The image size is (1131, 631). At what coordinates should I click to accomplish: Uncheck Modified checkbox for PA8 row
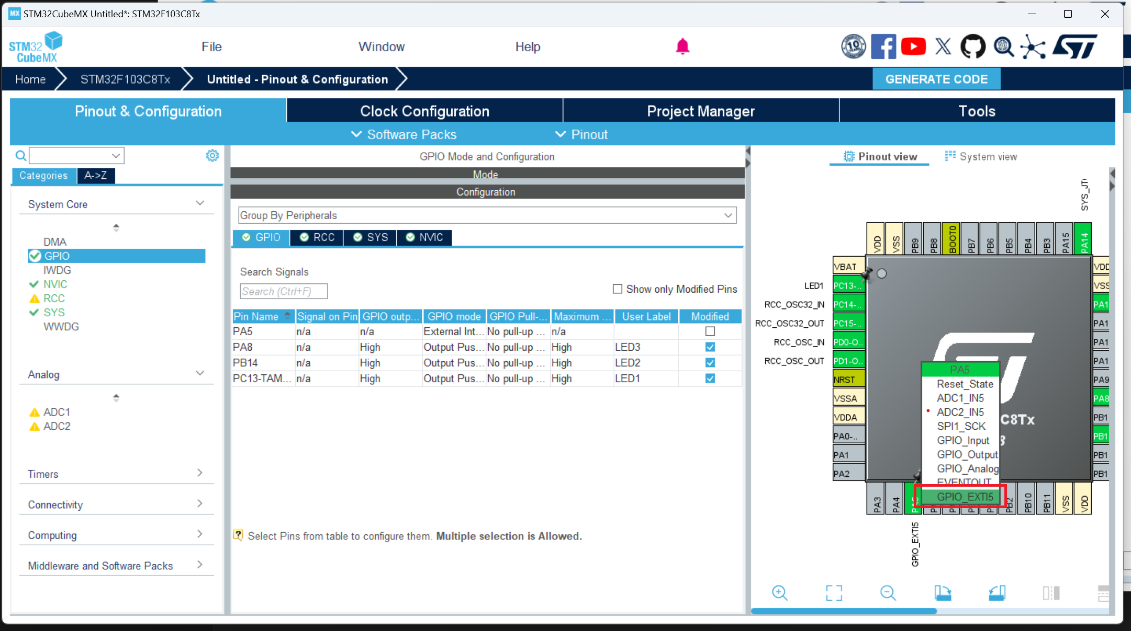coord(710,347)
